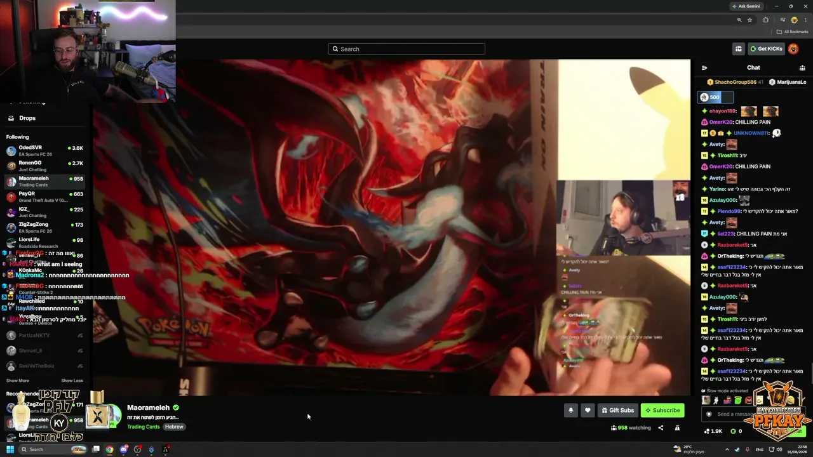Click UNKNOWN811 username in chat
Viewport: 813px width, 457px height.
pos(751,133)
